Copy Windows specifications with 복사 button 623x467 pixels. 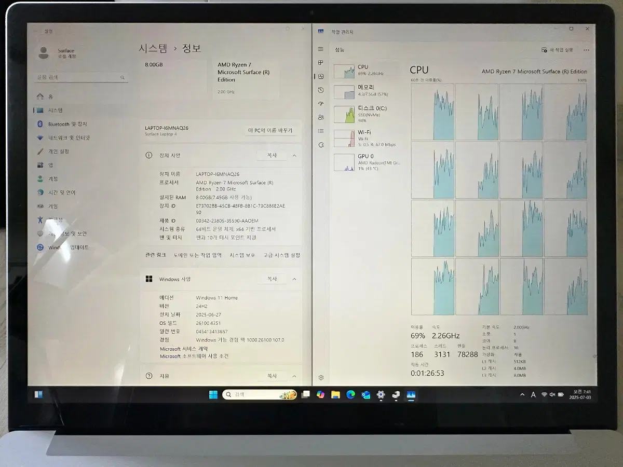272,279
